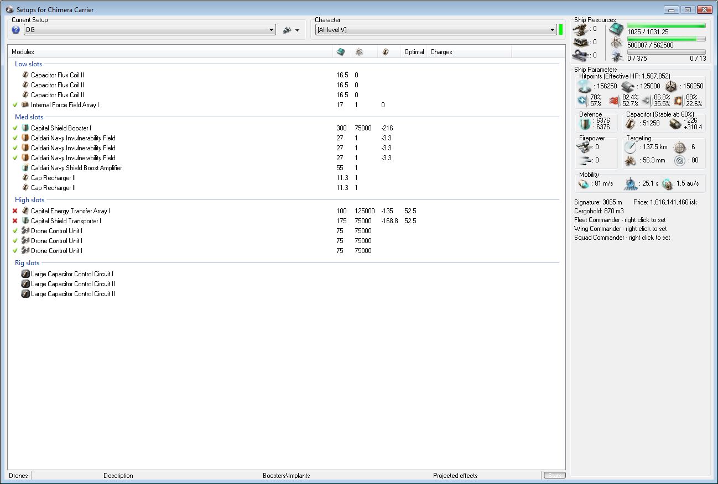Sort by the capacitor column header icon
The image size is (718, 484).
[385, 52]
